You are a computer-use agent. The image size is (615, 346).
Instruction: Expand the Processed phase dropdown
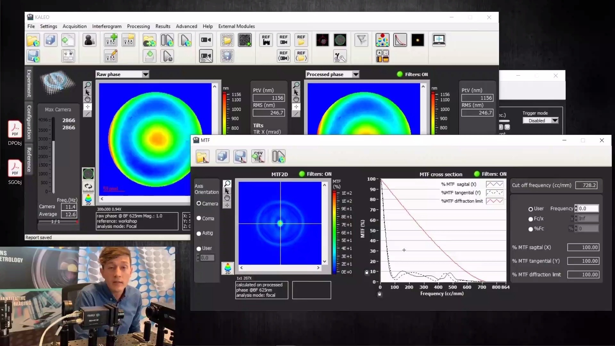tap(356, 74)
